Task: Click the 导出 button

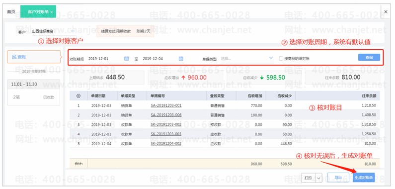Action: [338, 178]
